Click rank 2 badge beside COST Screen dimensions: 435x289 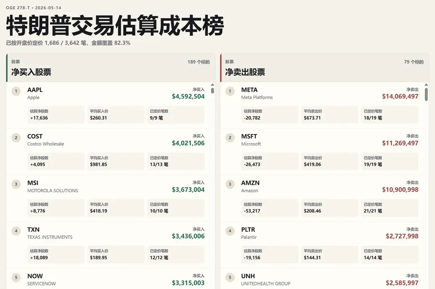point(16,138)
